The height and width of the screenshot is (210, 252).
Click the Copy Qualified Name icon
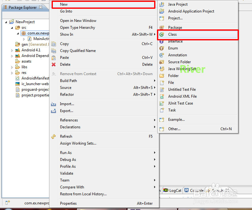pos(54,51)
